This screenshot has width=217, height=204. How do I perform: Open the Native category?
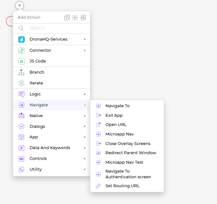[x=52, y=116]
